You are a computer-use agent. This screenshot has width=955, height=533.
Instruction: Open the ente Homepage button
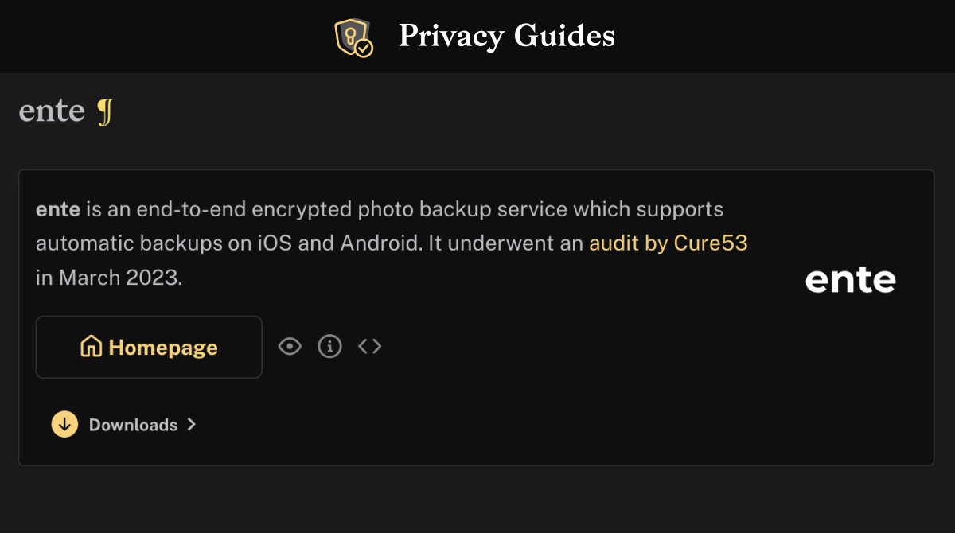149,347
